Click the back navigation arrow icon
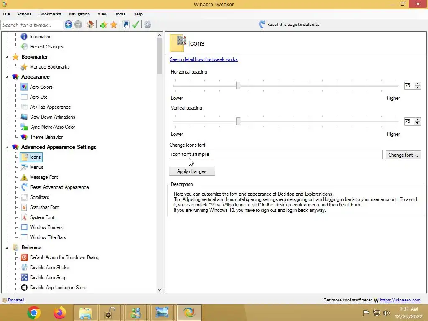Screen dimensions: 428x321 69,25
